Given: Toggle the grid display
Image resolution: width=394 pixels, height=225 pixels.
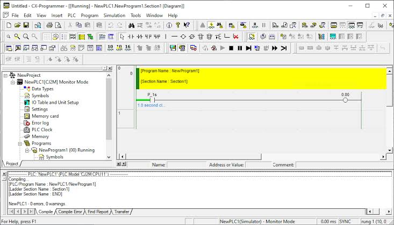Looking at the screenshot, I should pos(47,37).
